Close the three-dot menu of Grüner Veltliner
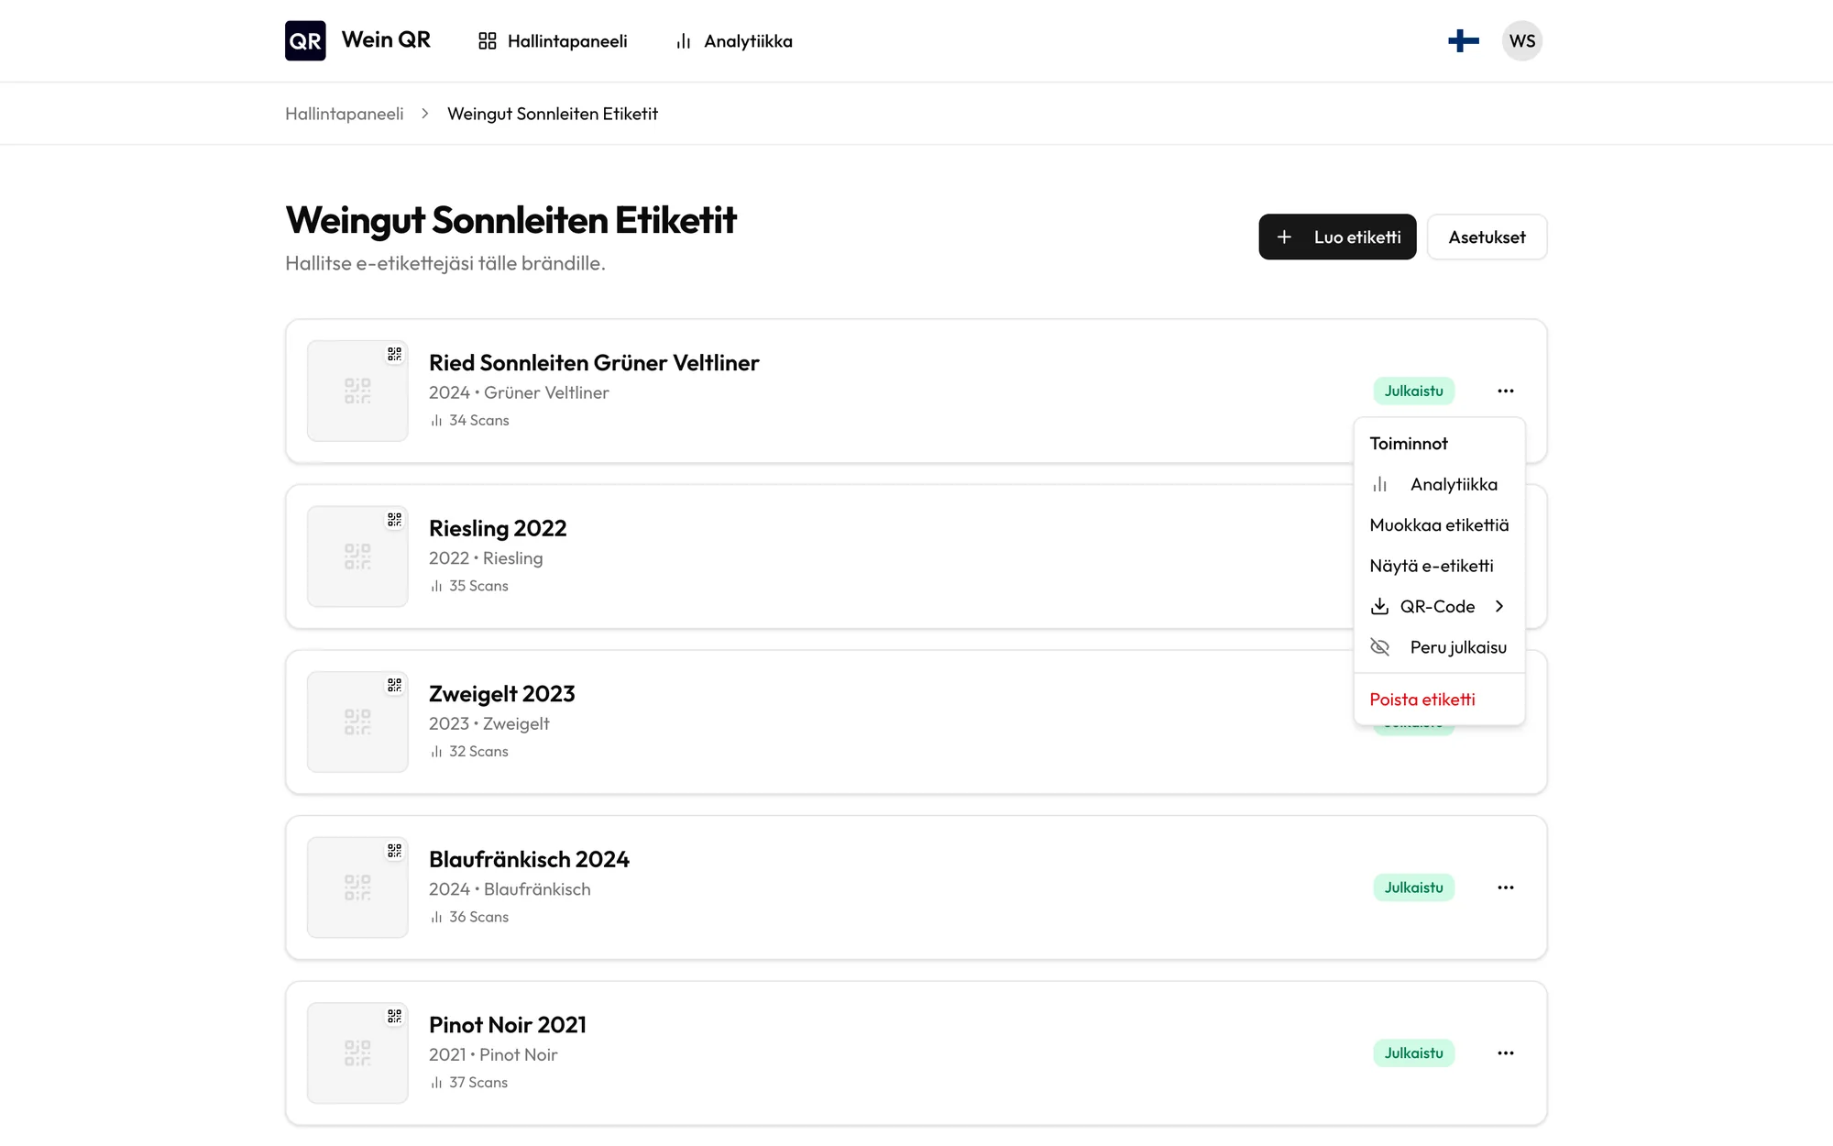Screen dimensions: 1833x1146 [1506, 391]
